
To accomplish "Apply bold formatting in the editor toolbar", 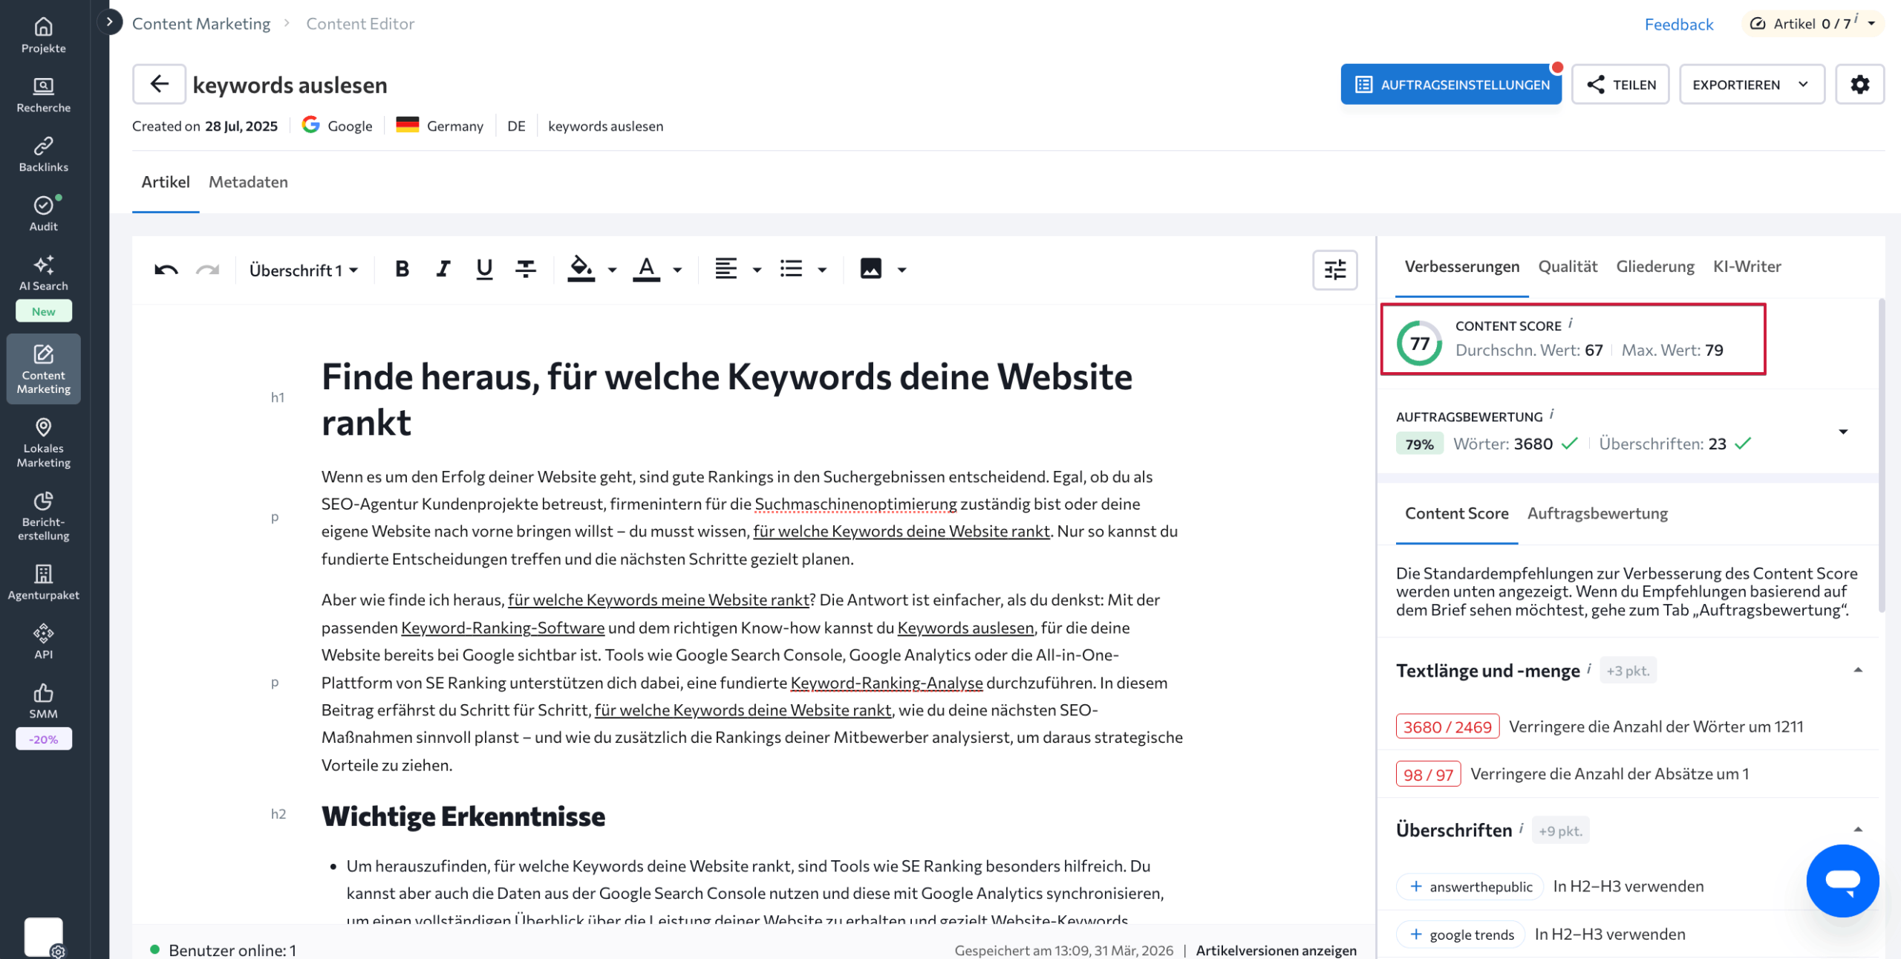I will click(x=401, y=269).
